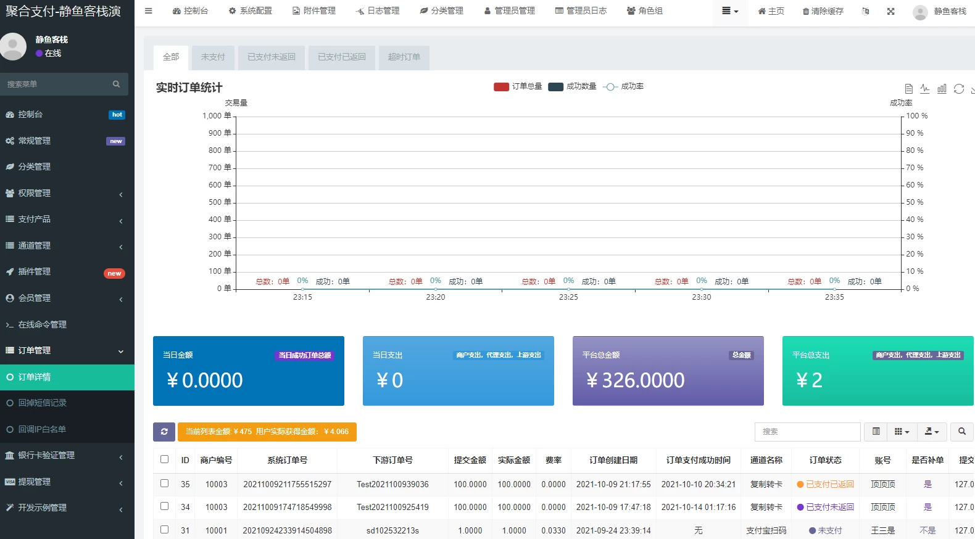Tick the checkbox for order ID 34
The image size is (975, 539).
164,506
